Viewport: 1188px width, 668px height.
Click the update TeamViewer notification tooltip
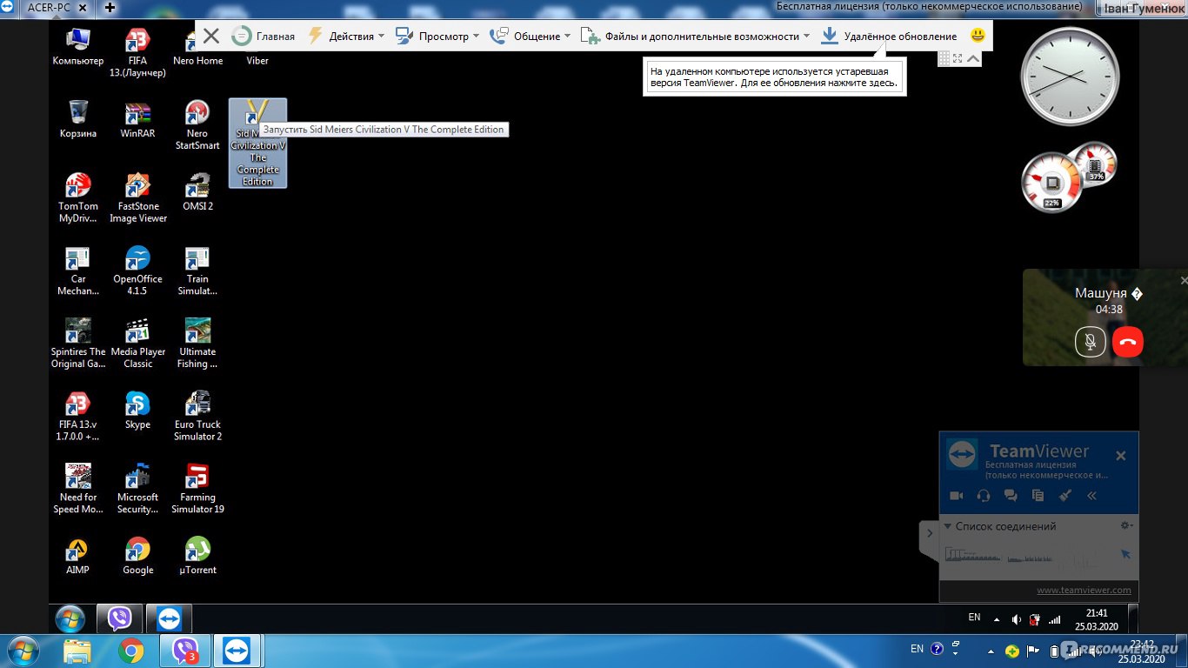click(x=775, y=77)
